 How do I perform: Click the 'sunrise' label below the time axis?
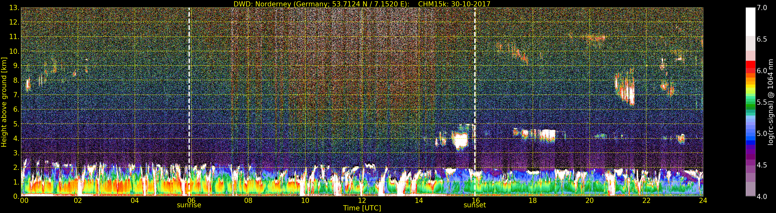point(189,205)
